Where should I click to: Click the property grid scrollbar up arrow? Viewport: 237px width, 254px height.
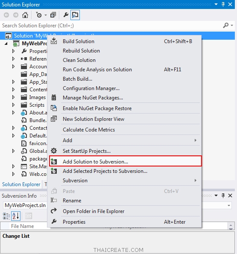[231, 225]
